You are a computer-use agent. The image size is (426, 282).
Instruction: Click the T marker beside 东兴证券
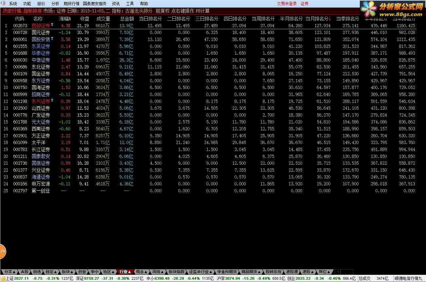pyautogui.click(x=52, y=100)
